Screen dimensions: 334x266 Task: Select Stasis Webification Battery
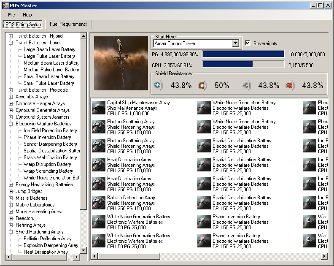pyautogui.click(x=50, y=157)
